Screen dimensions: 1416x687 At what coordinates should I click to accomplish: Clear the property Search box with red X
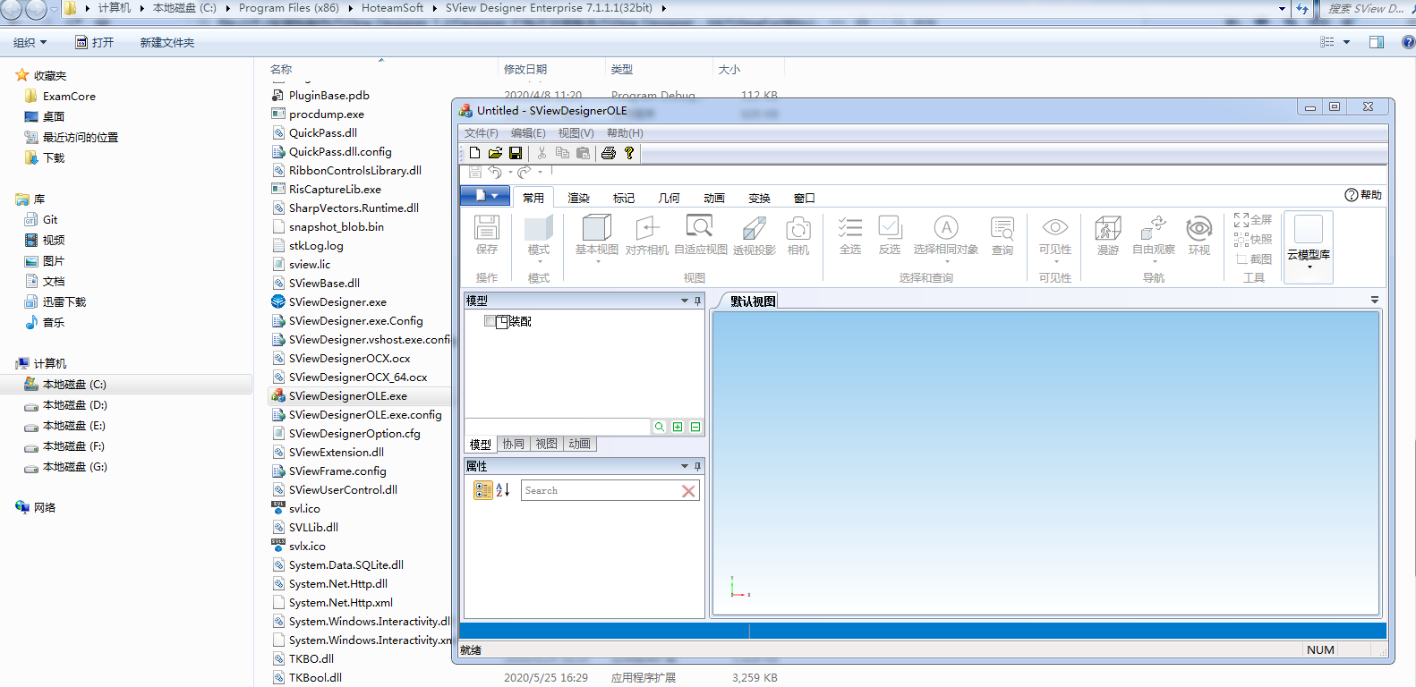pyautogui.click(x=688, y=491)
